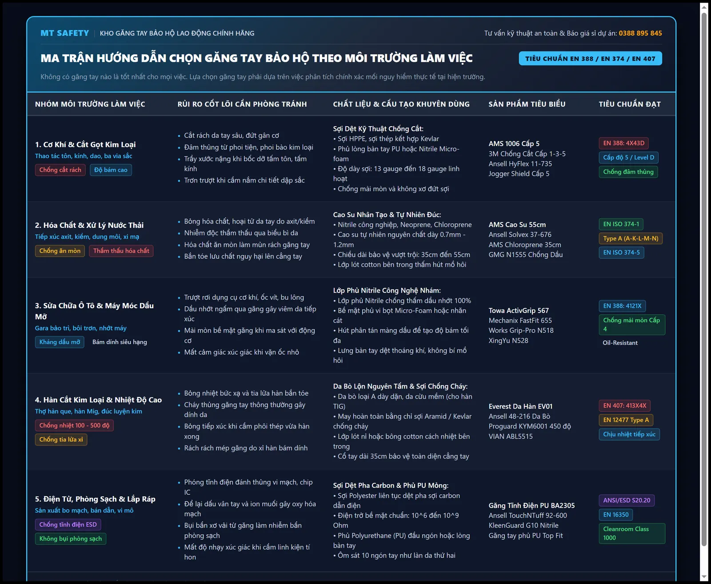Click the EN 388: 4121X badge
Viewport: 711px width, 584px height.
622,306
